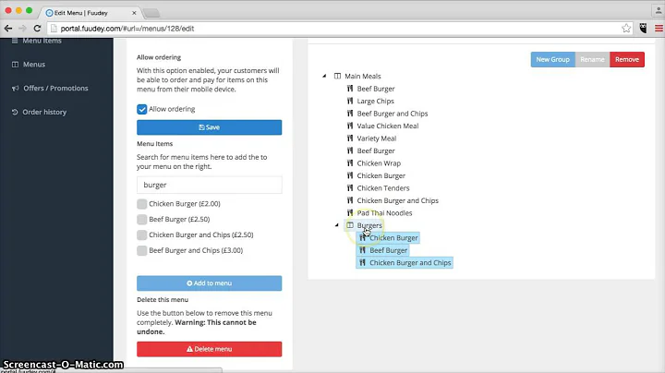
Task: Check the Chicken Burger (£2.00) checkbox
Action: click(141, 204)
